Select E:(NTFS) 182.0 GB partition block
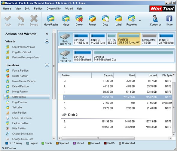This screenshot has width=177, height=151. point(83,56)
